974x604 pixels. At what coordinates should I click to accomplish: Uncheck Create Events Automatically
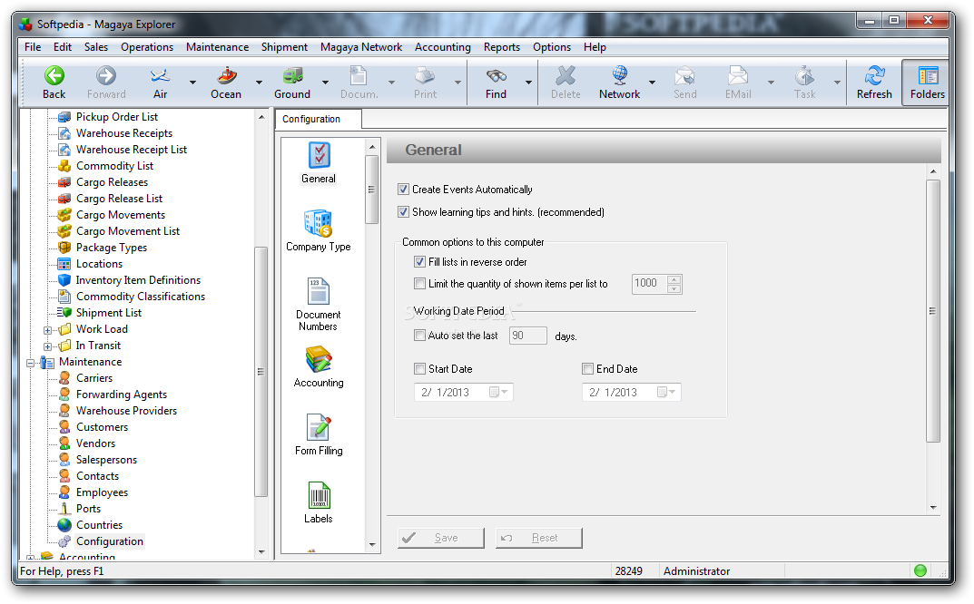(x=404, y=190)
